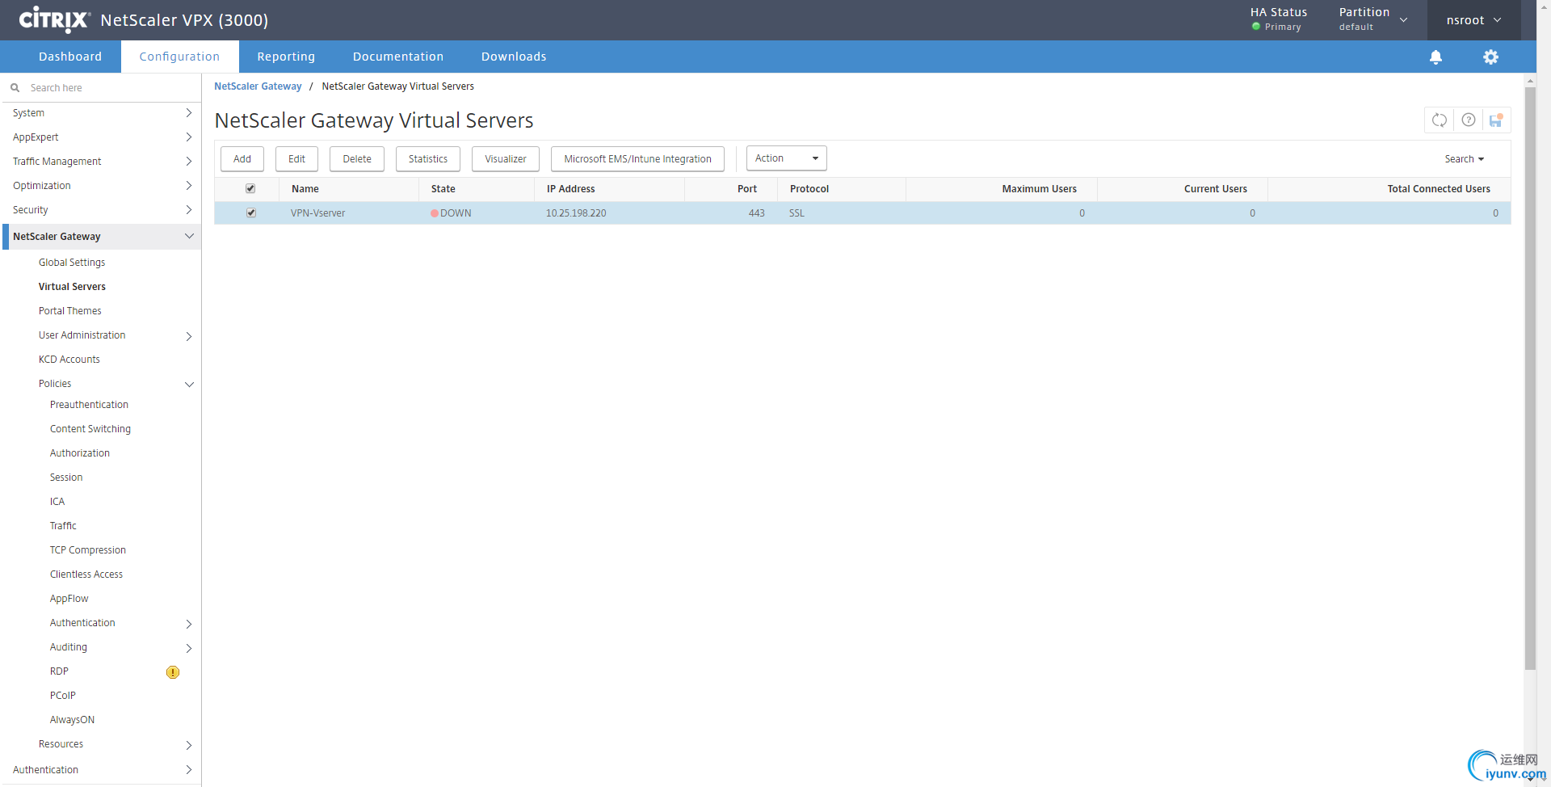Open the table Search dropdown
This screenshot has width=1551, height=787.
point(1464,159)
